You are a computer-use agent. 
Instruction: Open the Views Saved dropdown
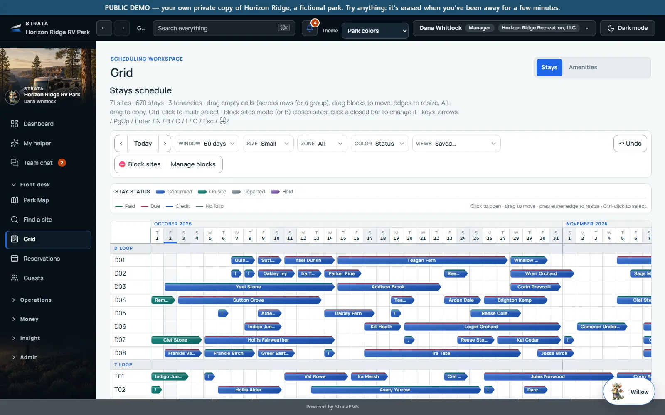tap(456, 144)
